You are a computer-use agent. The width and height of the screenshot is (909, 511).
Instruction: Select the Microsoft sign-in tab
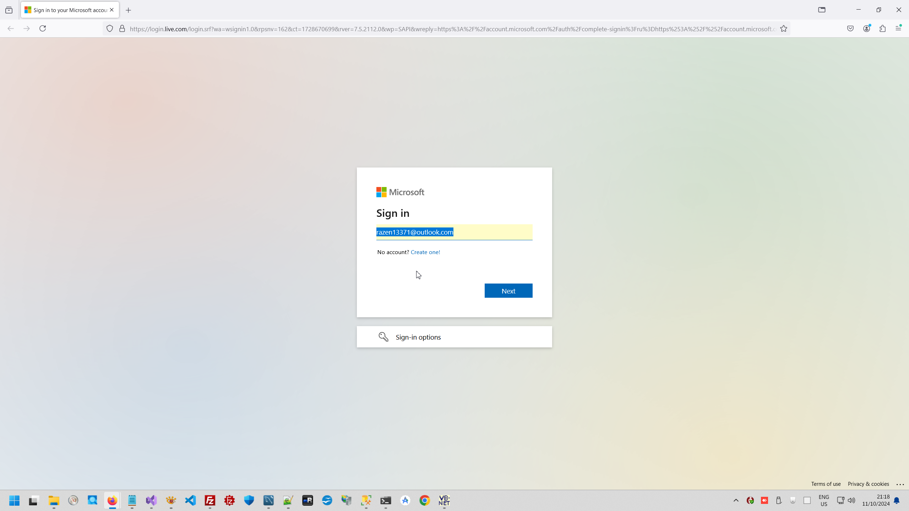pyautogui.click(x=67, y=10)
